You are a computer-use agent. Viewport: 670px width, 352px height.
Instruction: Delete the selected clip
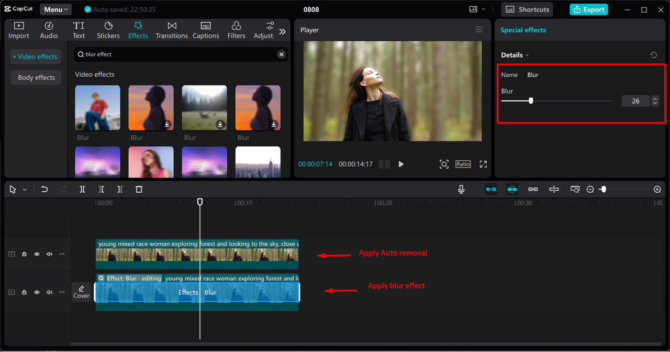click(x=139, y=189)
